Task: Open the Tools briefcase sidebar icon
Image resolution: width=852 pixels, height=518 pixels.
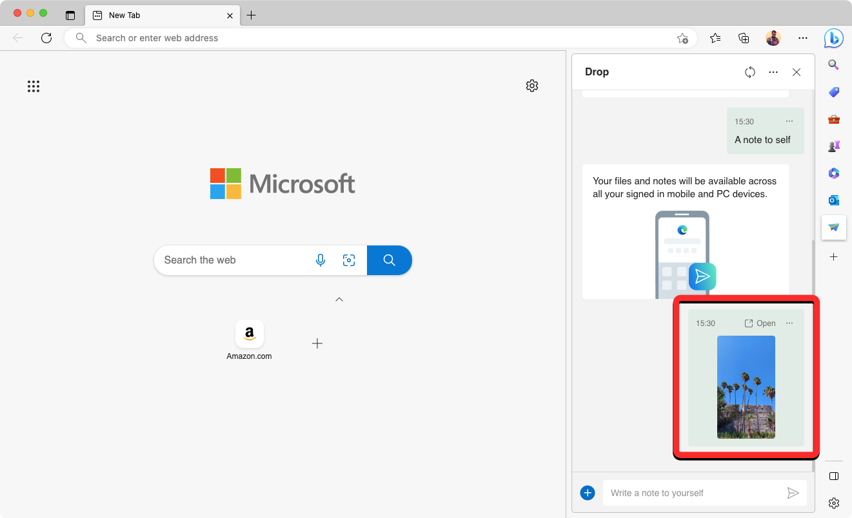Action: [x=833, y=119]
